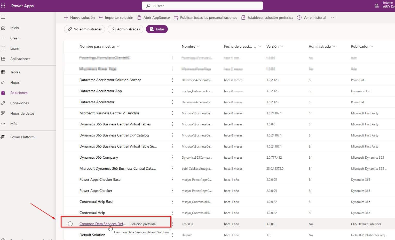Click CDS Default Publisher cell
The height and width of the screenshot is (240, 395).
[366, 224]
